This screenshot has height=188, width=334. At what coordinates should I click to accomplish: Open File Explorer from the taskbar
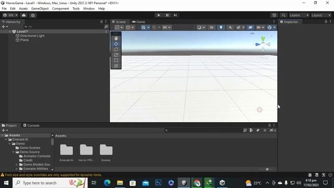coord(120,183)
